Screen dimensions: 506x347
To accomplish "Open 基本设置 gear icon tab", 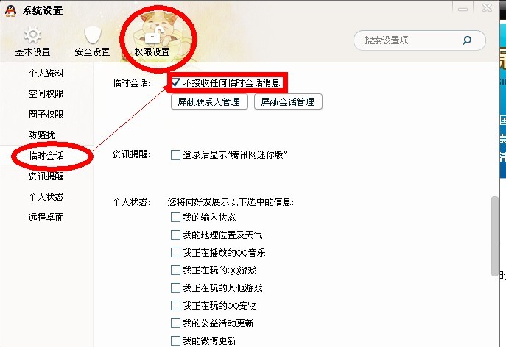I will coord(32,42).
